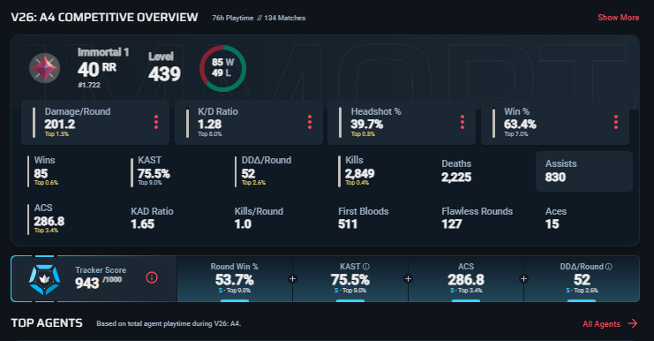
Task: Open the three-dot menu on K/D Ratio card
Action: (x=310, y=122)
